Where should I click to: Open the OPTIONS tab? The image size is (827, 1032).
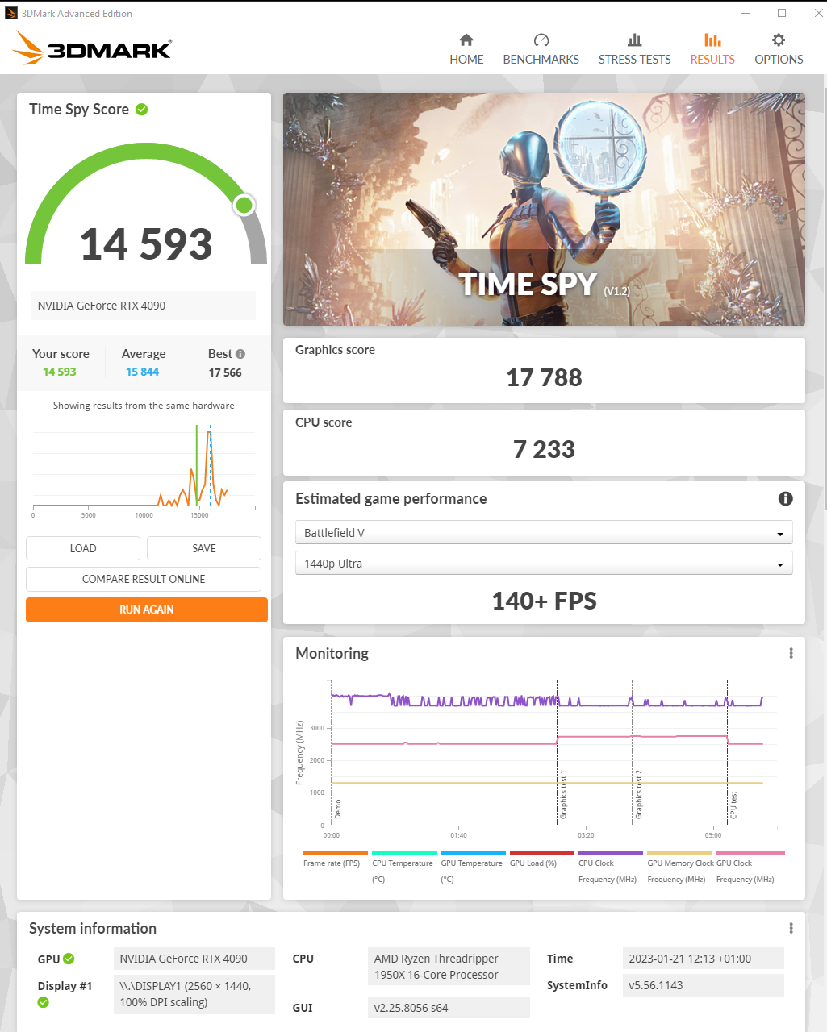click(x=779, y=49)
